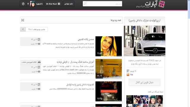The height and width of the screenshot is (107, 190).
Task: Click the views eye icon of first video
Action: point(39,44)
